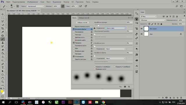
Task: Open layer opacity dropdown arrow
Action: tap(184, 20)
